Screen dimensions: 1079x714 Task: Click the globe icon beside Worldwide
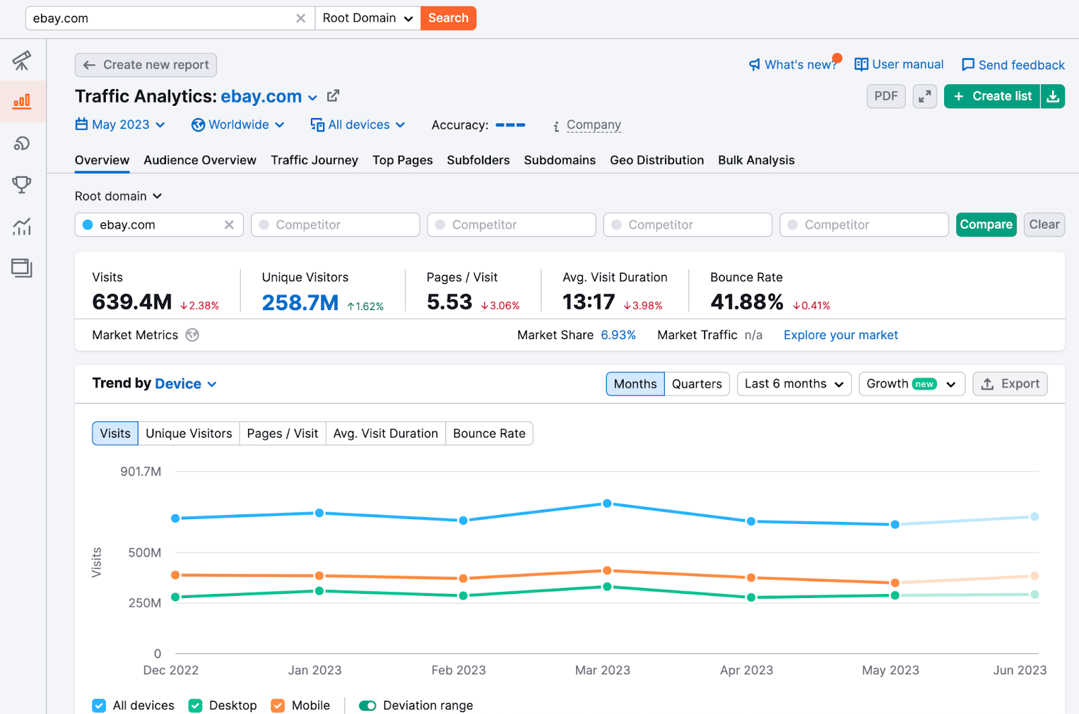coord(198,125)
